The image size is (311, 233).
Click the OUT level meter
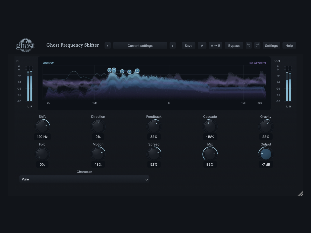[288, 84]
